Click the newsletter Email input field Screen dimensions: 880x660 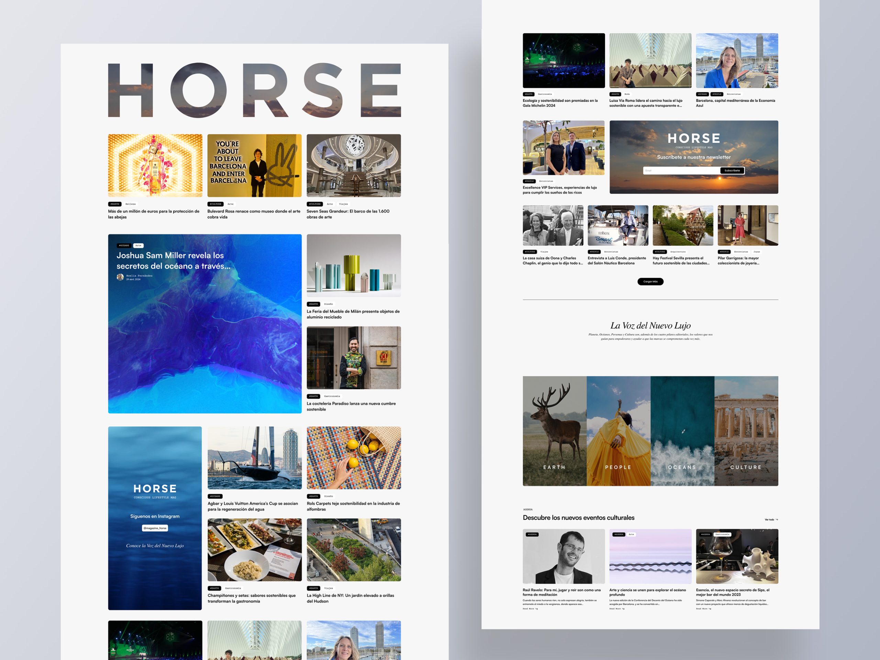tap(681, 170)
